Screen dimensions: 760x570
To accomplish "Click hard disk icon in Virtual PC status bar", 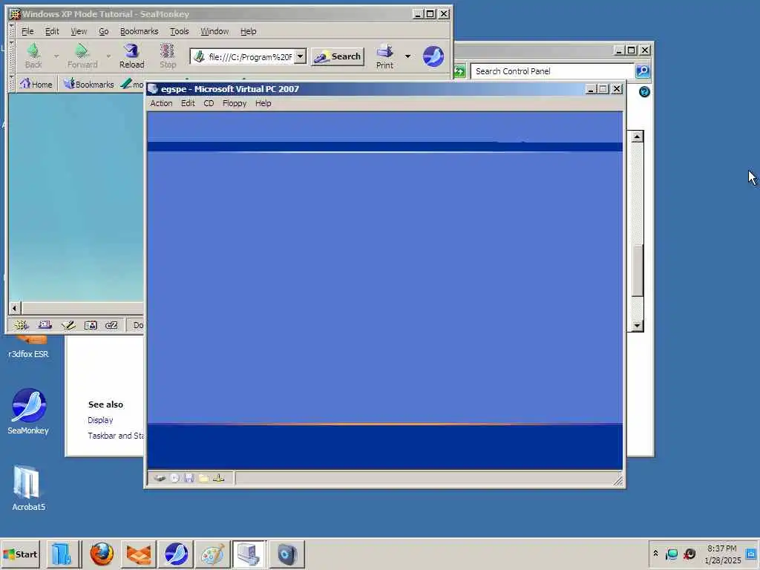I will coord(160,479).
